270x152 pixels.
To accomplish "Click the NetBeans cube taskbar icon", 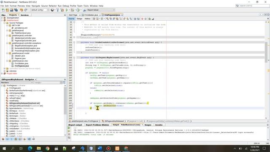I will [91, 148].
